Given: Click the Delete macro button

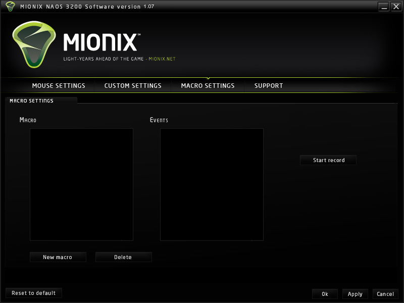Looking at the screenshot, I should tap(123, 257).
